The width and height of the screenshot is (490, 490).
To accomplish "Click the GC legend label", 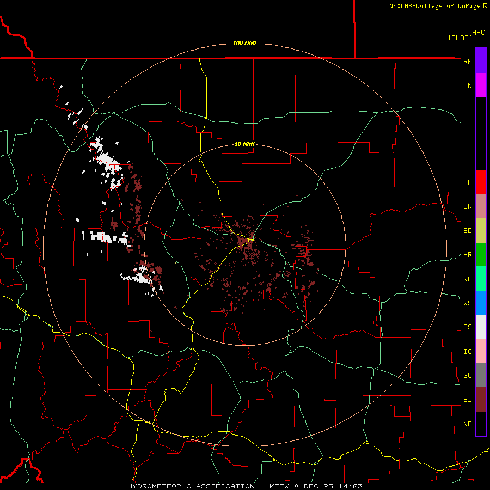I will 467,376.
